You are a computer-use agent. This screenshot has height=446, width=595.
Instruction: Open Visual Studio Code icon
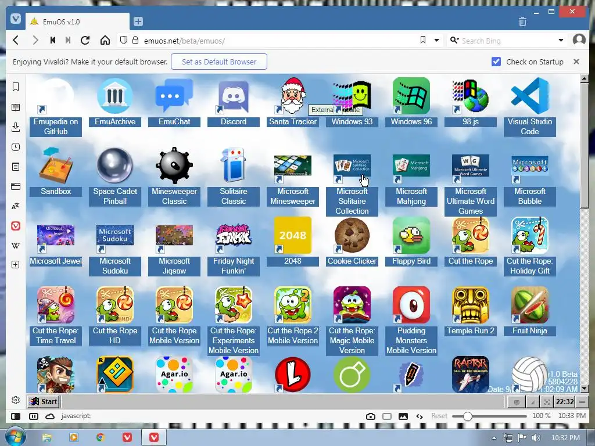[530, 96]
